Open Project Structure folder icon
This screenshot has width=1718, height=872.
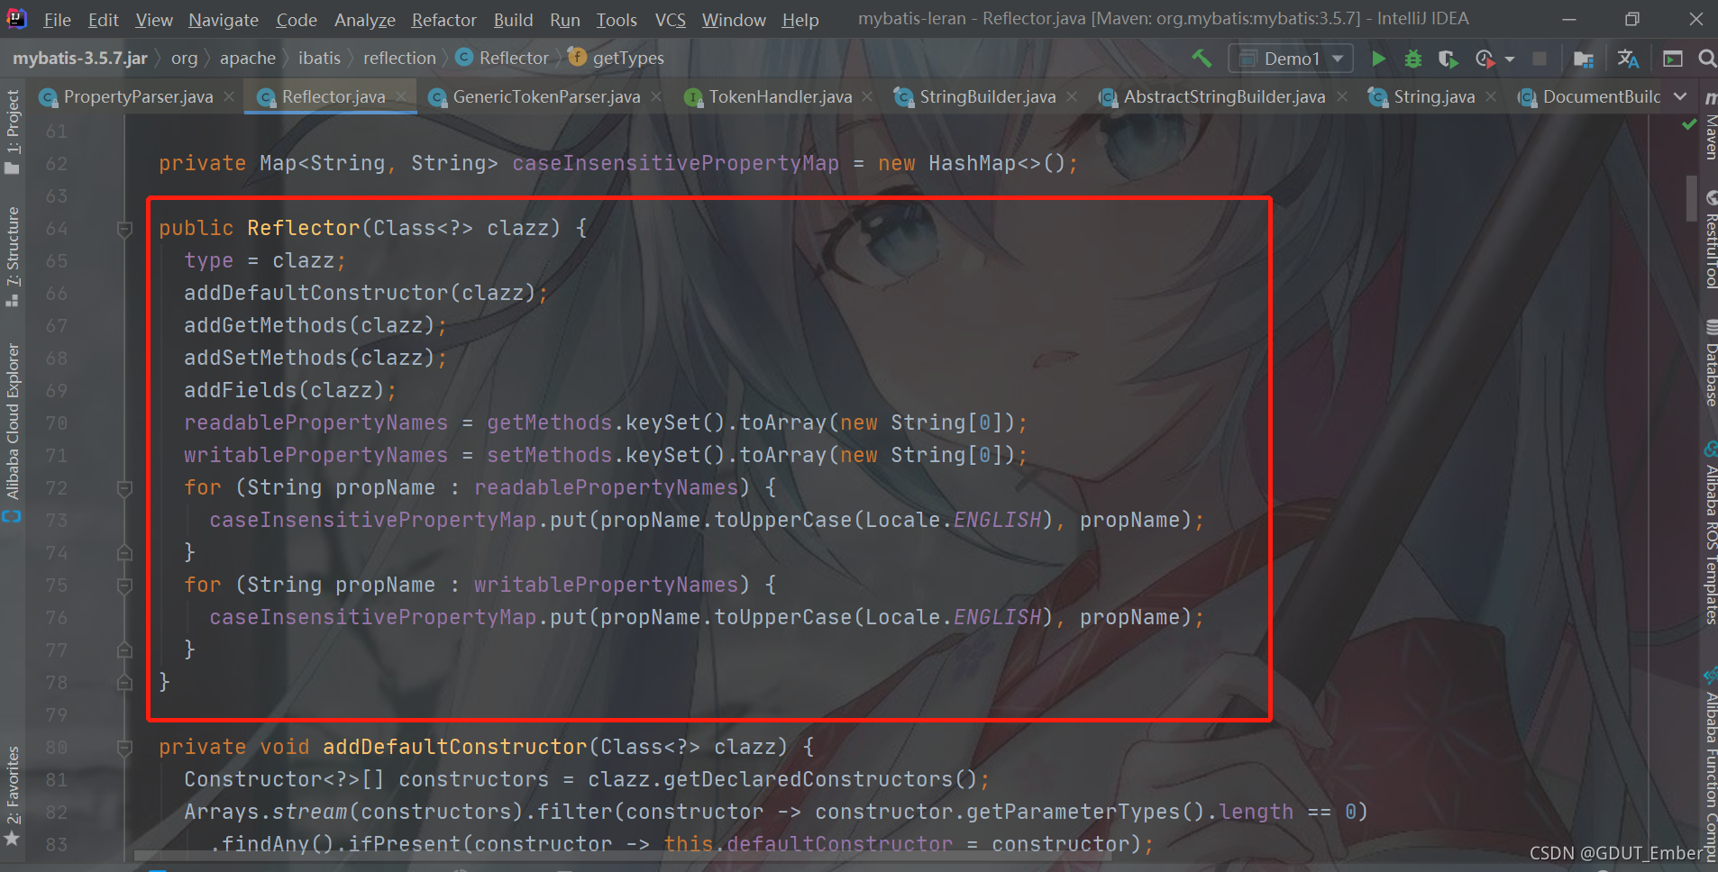(x=1584, y=59)
